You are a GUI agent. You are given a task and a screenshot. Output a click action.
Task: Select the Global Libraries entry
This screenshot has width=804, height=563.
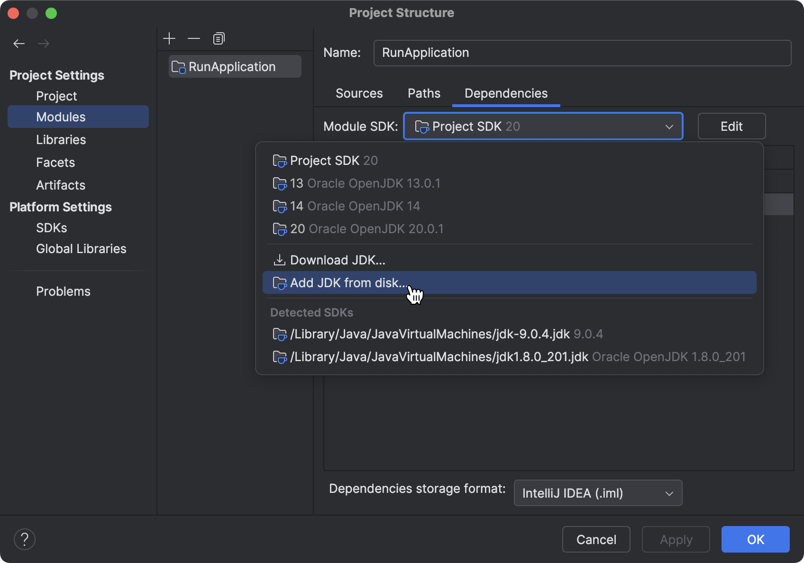click(81, 248)
